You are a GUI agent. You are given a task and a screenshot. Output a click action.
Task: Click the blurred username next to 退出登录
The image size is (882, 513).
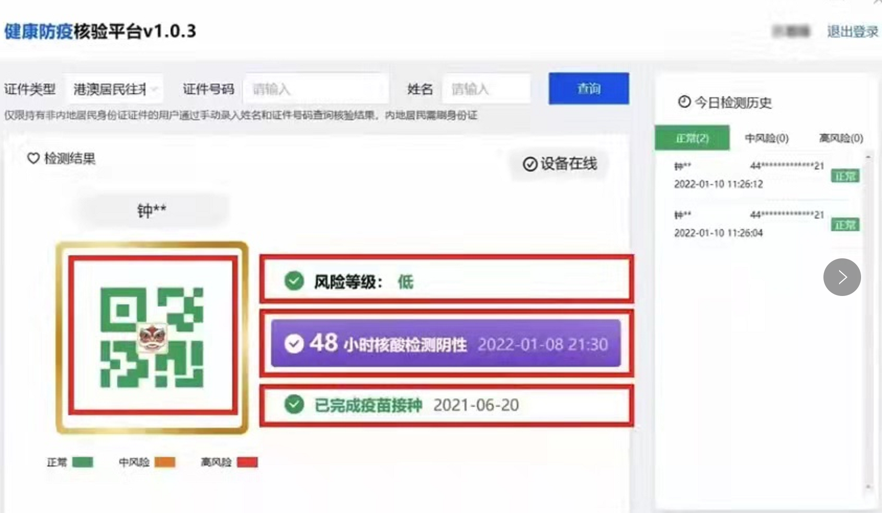pyautogui.click(x=791, y=31)
